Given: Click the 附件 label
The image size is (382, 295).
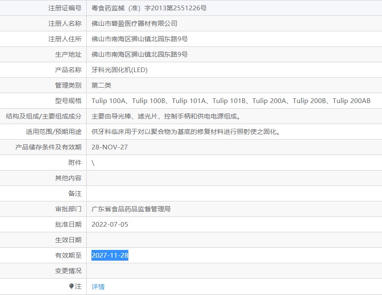Looking at the screenshot, I should pyautogui.click(x=75, y=163).
